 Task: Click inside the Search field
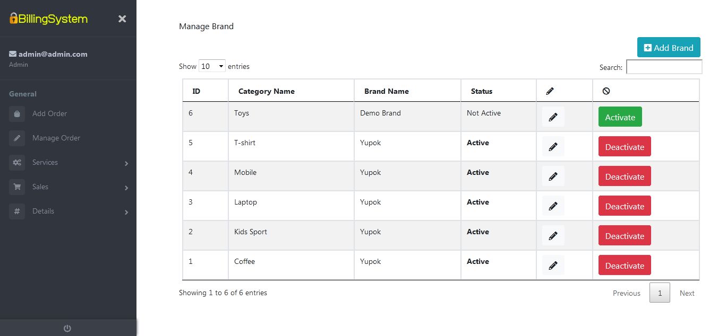664,67
